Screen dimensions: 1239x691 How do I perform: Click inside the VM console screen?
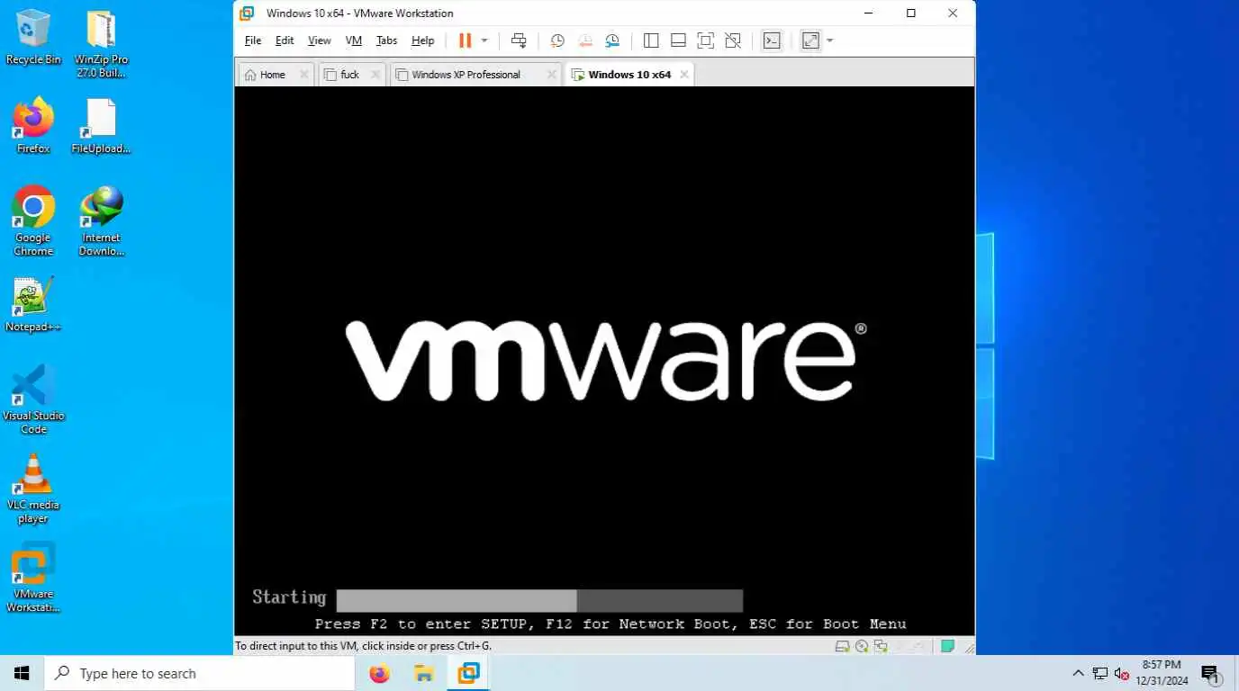tap(604, 361)
